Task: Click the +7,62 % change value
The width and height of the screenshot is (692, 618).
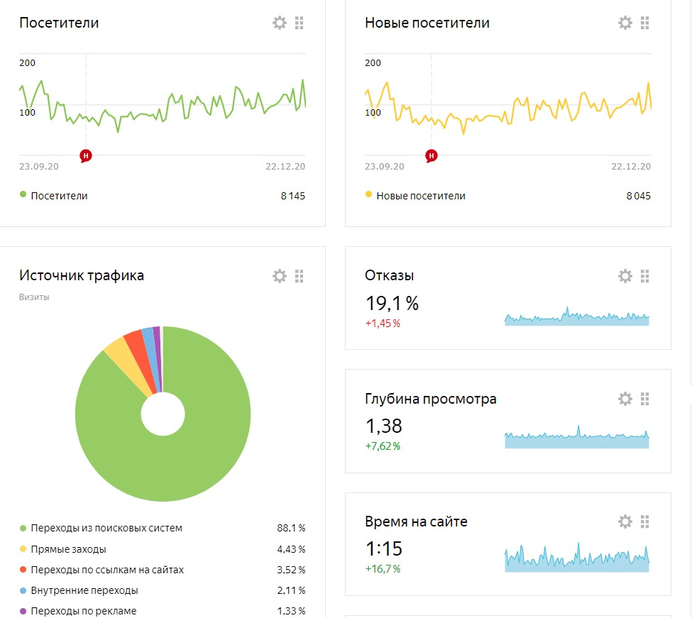Action: (383, 446)
